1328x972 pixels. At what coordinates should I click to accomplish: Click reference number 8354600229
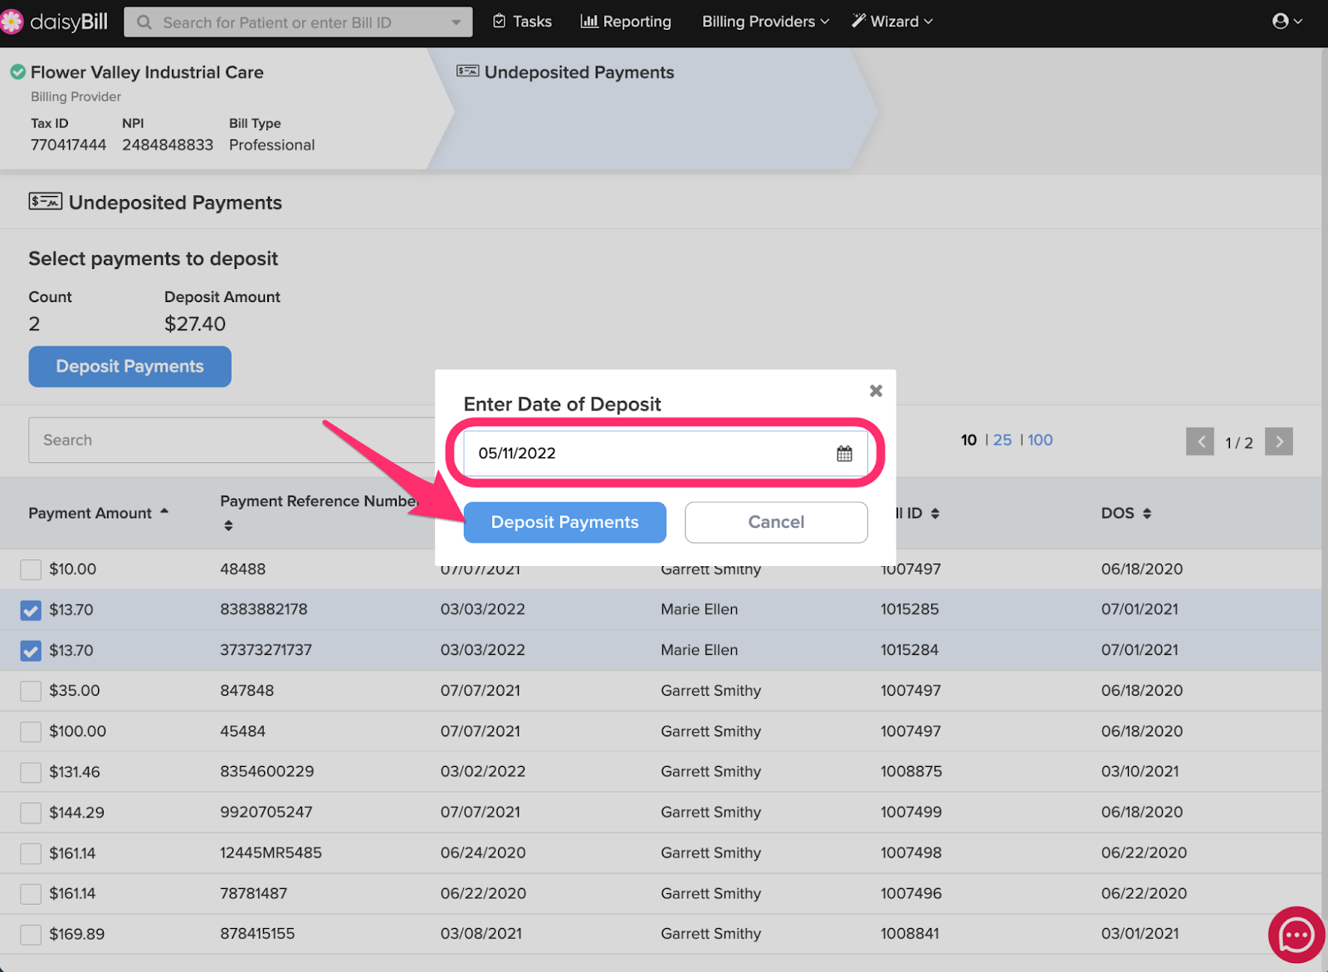tap(267, 771)
